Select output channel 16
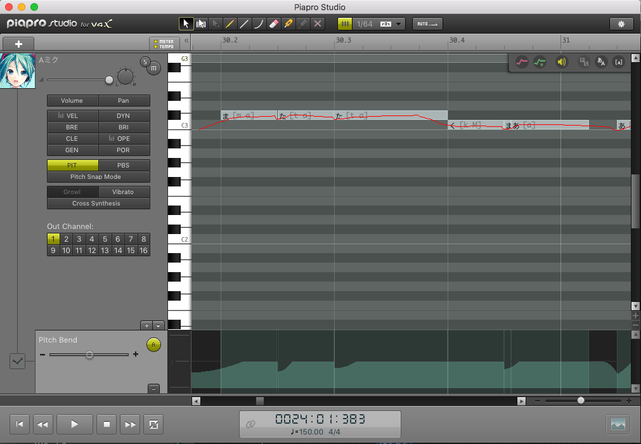Image resolution: width=641 pixels, height=444 pixels. click(143, 250)
